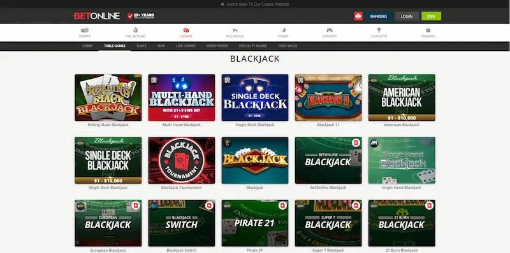Viewport: 510px width, 253px height.
Task: Click the BetOnline logo
Action: point(97,16)
